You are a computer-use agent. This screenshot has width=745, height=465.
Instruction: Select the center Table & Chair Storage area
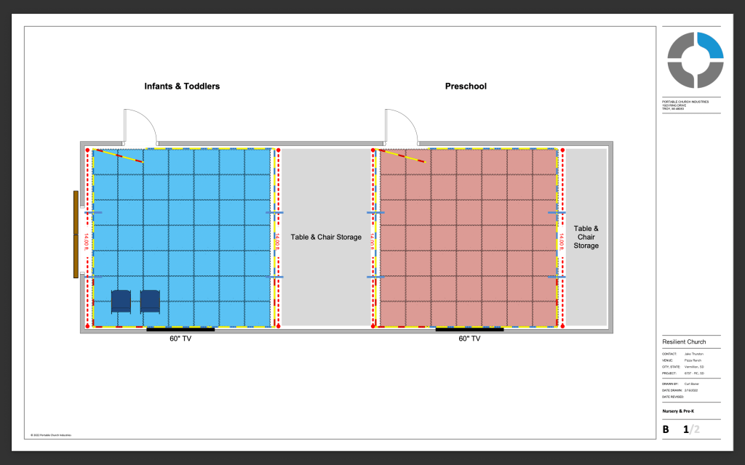pos(326,237)
